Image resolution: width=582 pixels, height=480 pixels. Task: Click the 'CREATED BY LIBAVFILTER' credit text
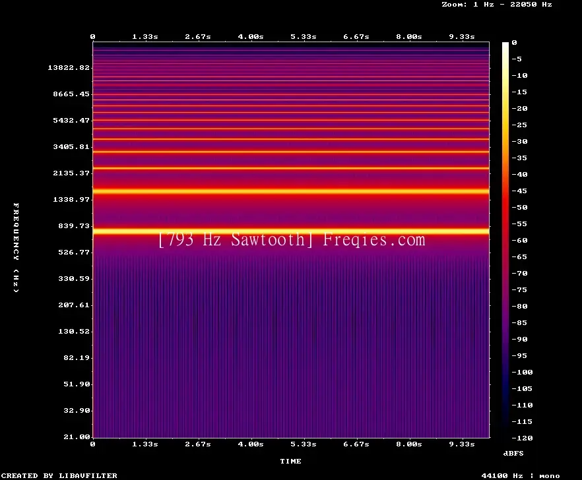[x=59, y=475]
